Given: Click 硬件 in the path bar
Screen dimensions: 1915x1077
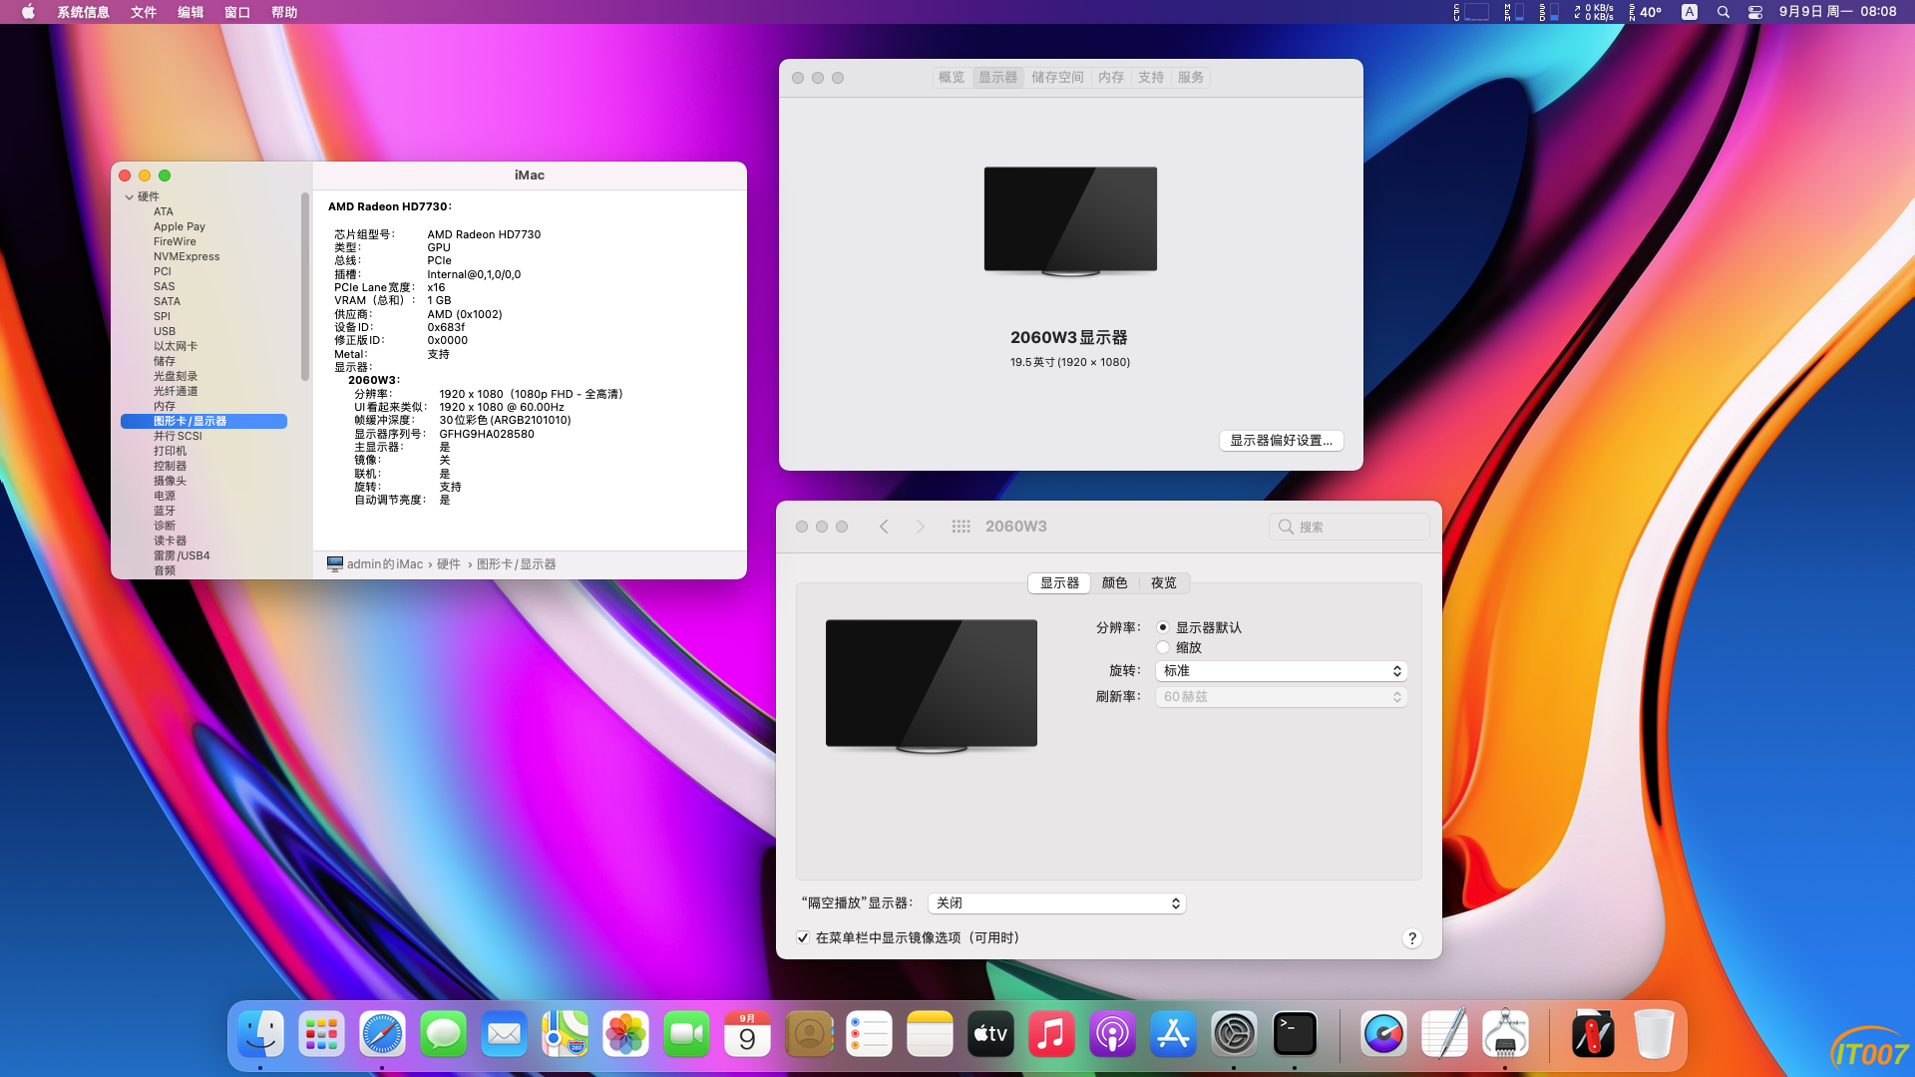Looking at the screenshot, I should click(448, 564).
